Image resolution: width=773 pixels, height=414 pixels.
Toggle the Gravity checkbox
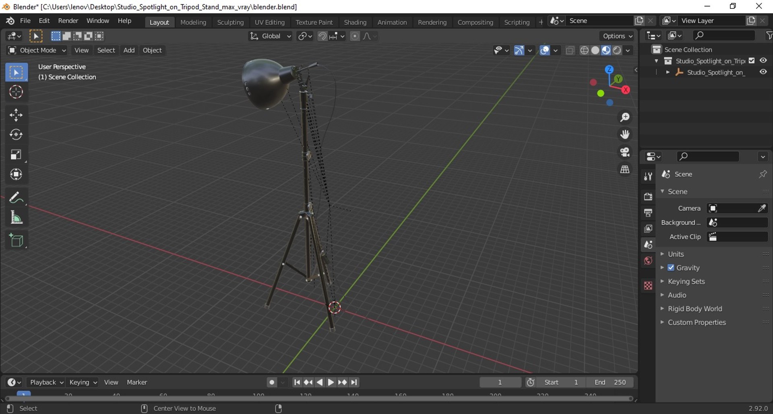point(671,268)
